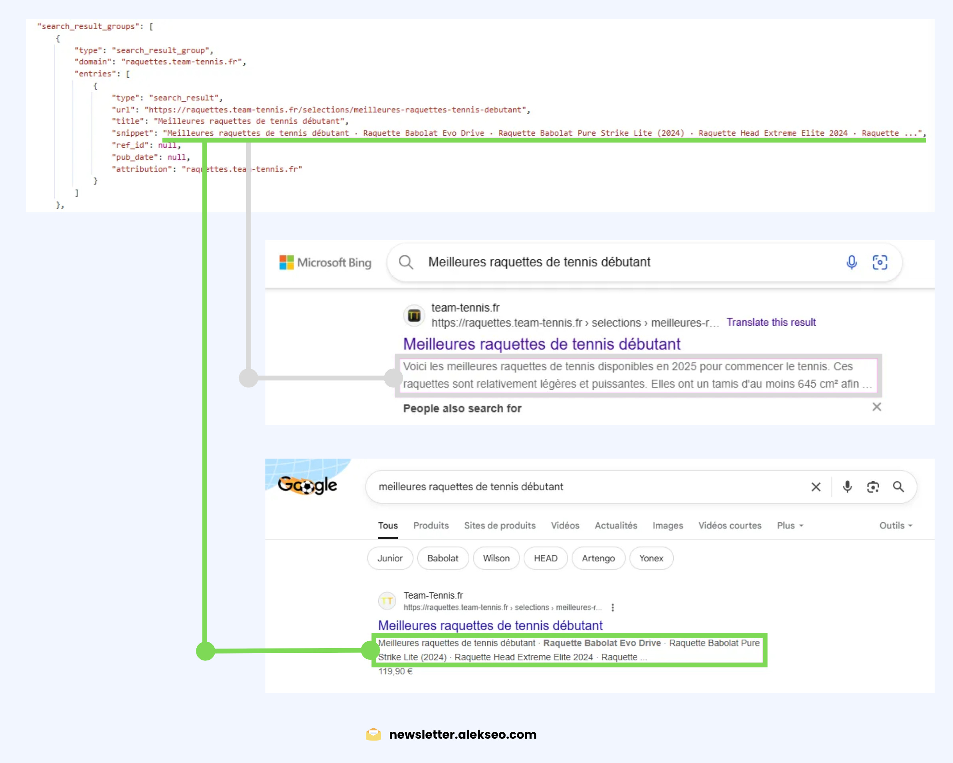Select the HEAD filter chip
Image resolution: width=953 pixels, height=763 pixels.
pos(546,558)
